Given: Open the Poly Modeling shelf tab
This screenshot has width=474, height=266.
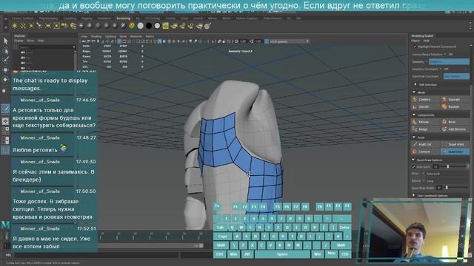Looking at the screenshot, I should point(48,18).
